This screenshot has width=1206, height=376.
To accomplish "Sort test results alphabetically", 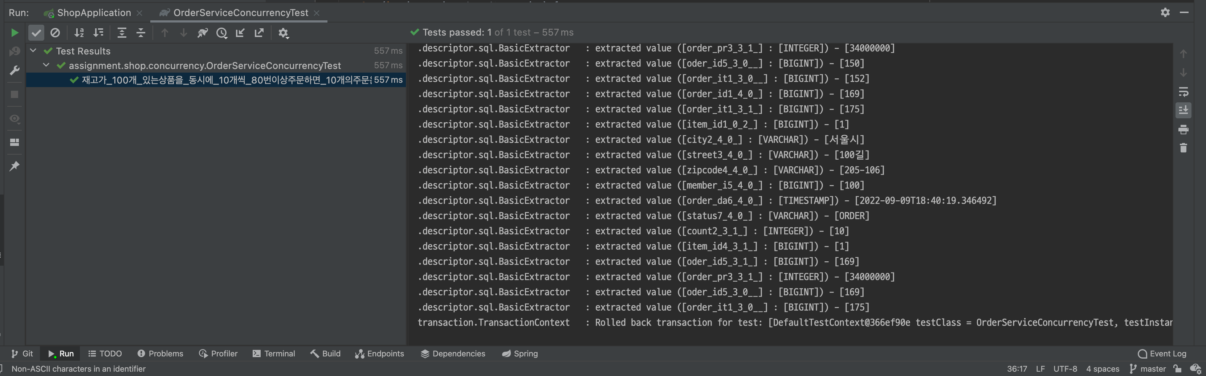I will coord(79,33).
